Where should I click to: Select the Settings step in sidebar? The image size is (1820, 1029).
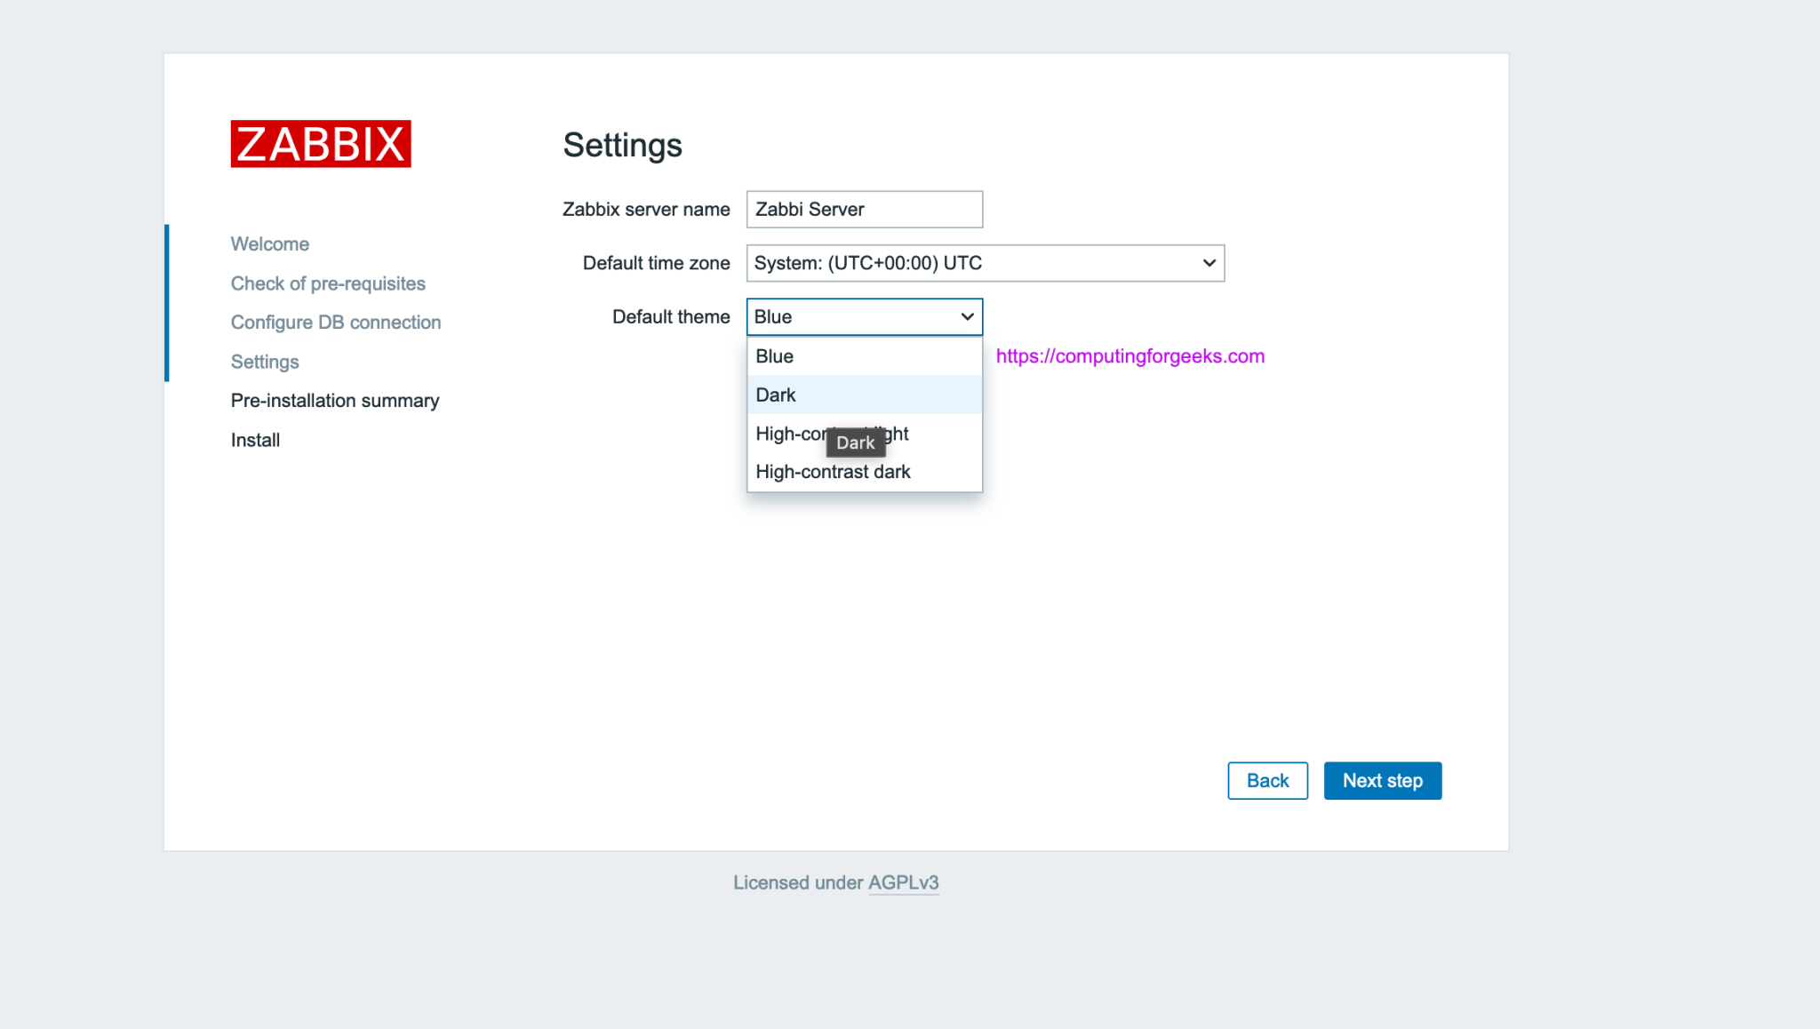pyautogui.click(x=264, y=362)
